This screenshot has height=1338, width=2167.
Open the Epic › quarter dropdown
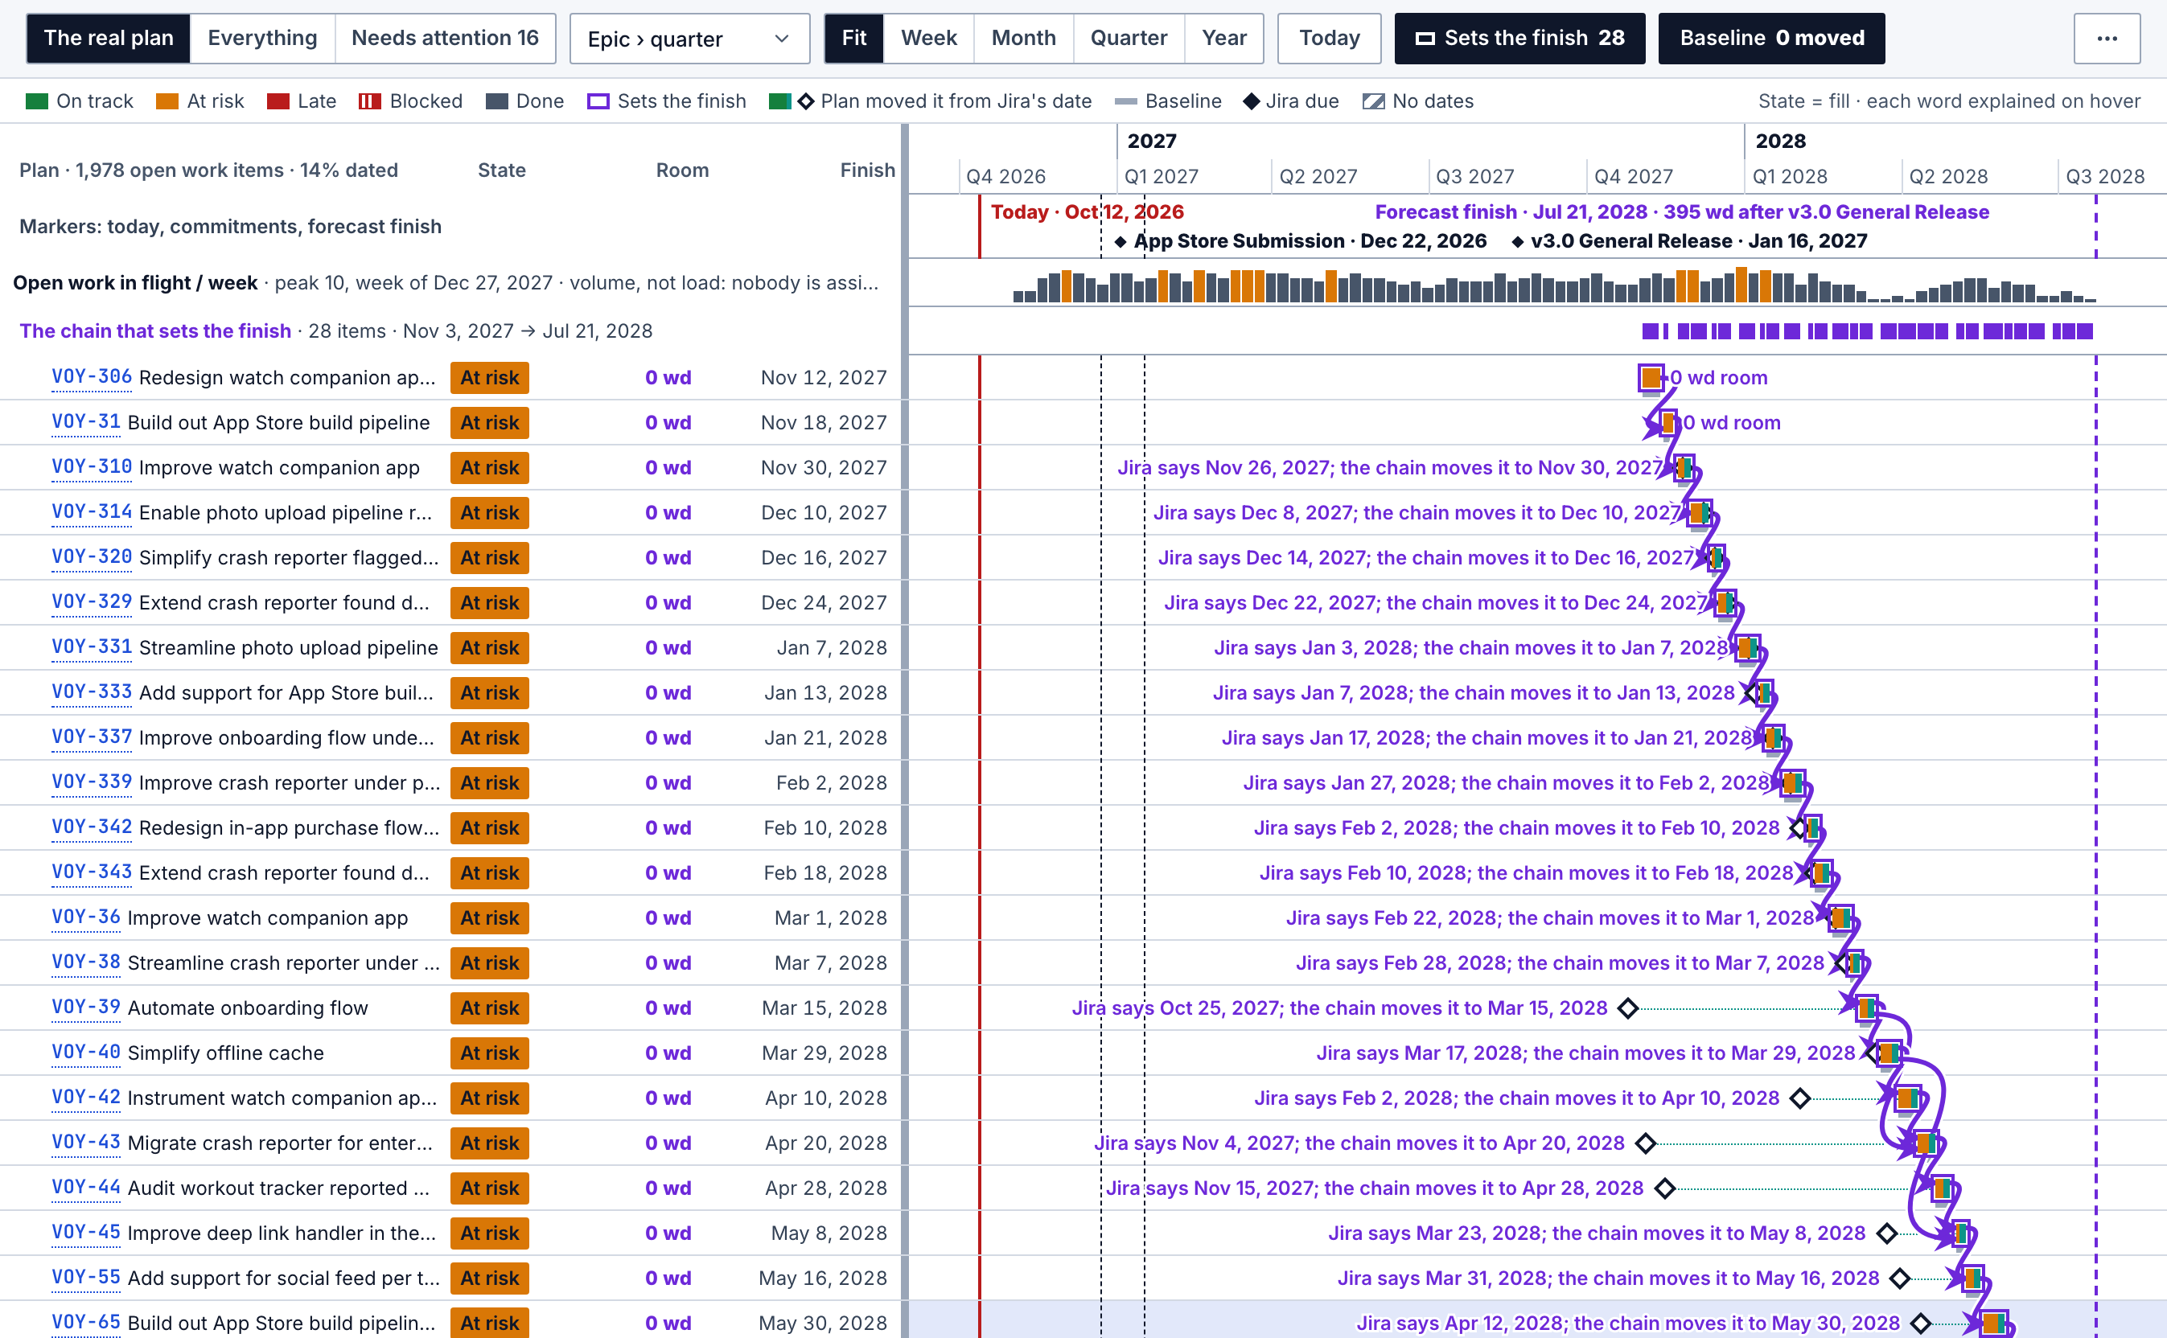(x=689, y=39)
